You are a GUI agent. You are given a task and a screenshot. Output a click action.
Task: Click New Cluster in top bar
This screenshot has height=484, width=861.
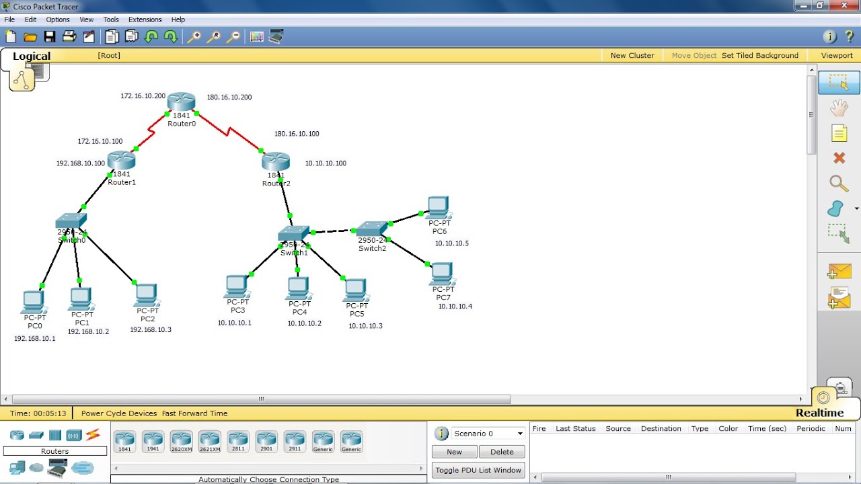(632, 56)
